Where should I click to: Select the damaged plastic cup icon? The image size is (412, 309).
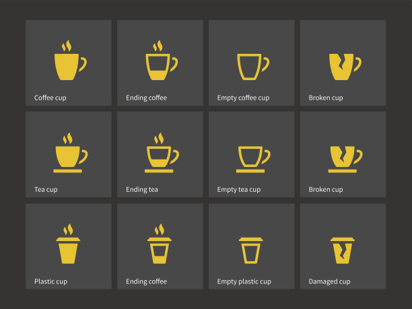point(343,250)
